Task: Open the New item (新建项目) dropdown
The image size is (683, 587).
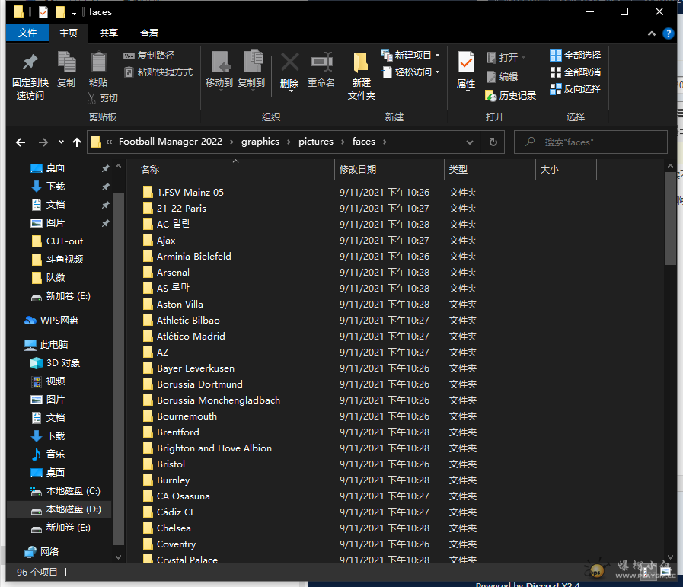Action: click(410, 56)
